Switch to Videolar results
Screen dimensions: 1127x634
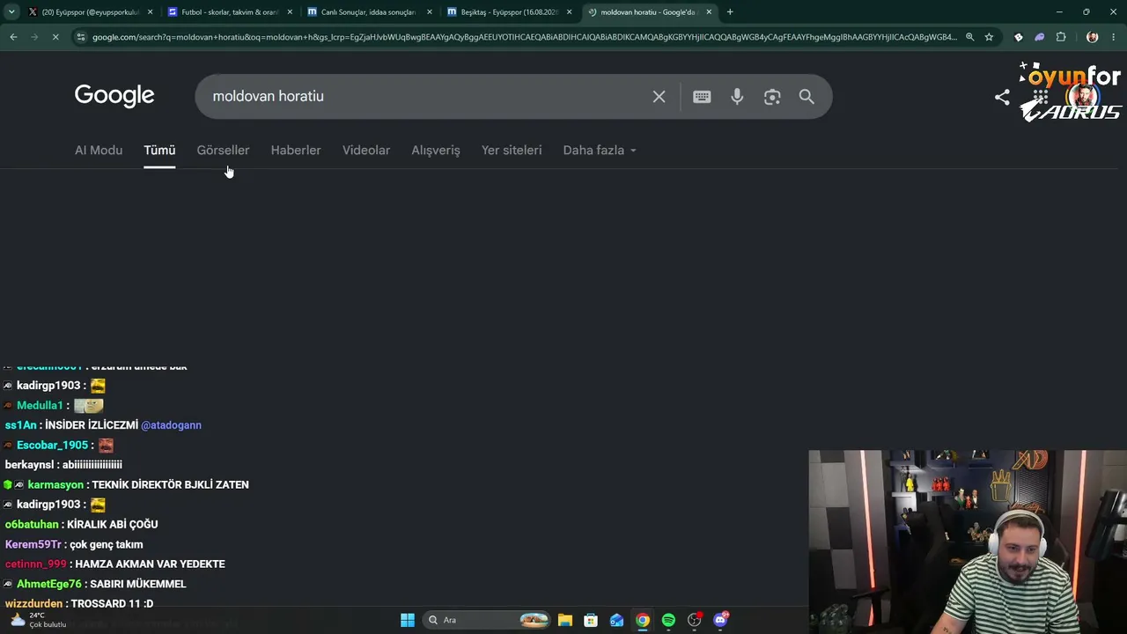366,150
